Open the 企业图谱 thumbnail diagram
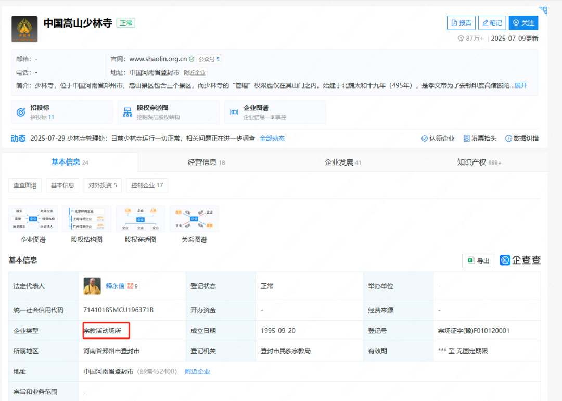Screen dimensions: 562x401 tap(33, 219)
